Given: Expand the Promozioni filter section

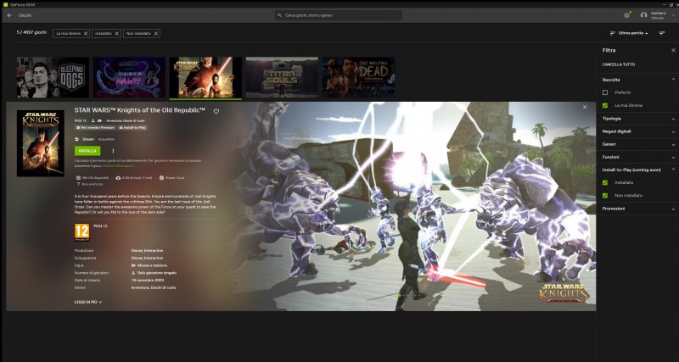Looking at the screenshot, I should [x=637, y=209].
